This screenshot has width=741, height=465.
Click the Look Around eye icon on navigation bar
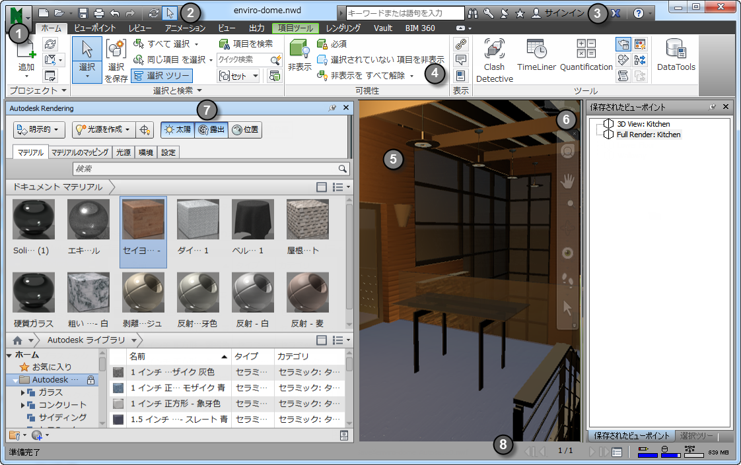[x=567, y=253]
